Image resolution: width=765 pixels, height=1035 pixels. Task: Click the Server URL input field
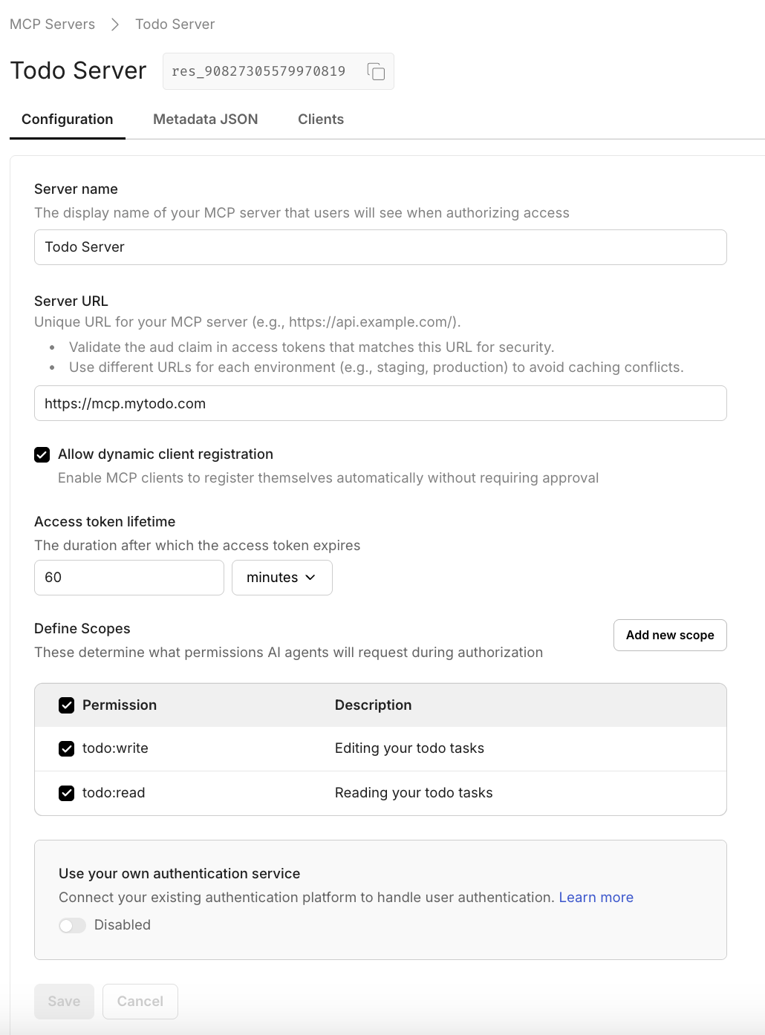click(380, 403)
